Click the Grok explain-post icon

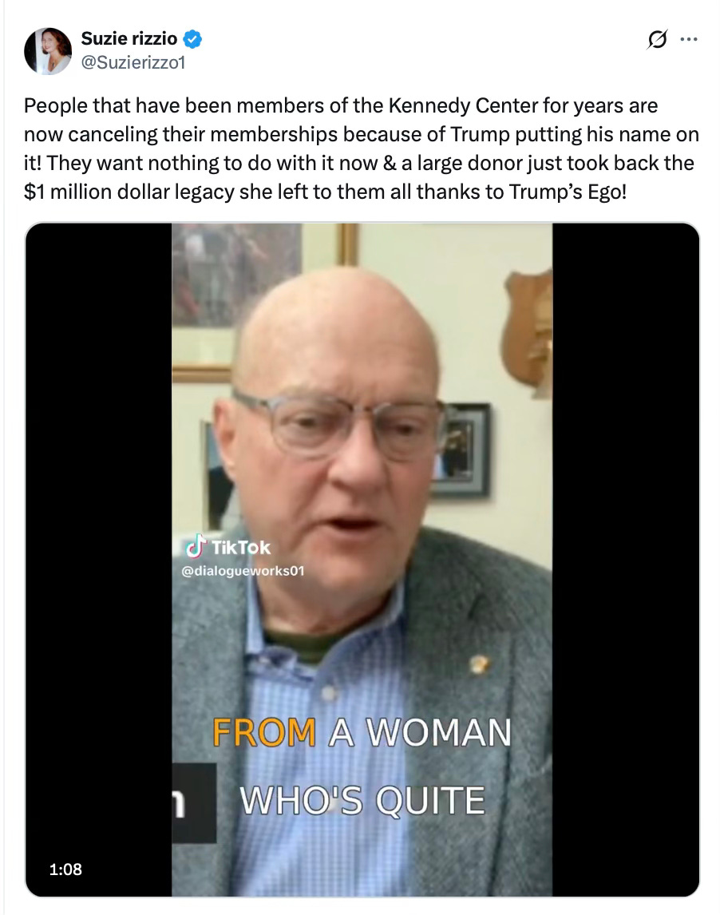(x=658, y=40)
